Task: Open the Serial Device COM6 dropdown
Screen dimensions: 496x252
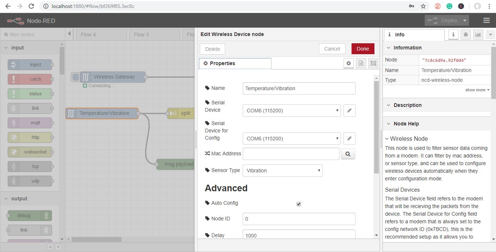Action: 292,111
